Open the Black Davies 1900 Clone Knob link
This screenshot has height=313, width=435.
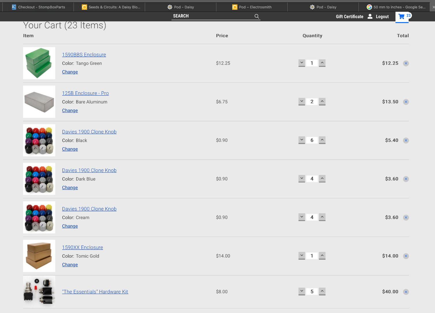pyautogui.click(x=89, y=132)
